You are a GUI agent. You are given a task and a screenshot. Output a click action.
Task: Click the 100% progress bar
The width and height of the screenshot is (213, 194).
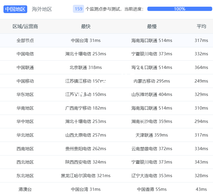[179, 9]
